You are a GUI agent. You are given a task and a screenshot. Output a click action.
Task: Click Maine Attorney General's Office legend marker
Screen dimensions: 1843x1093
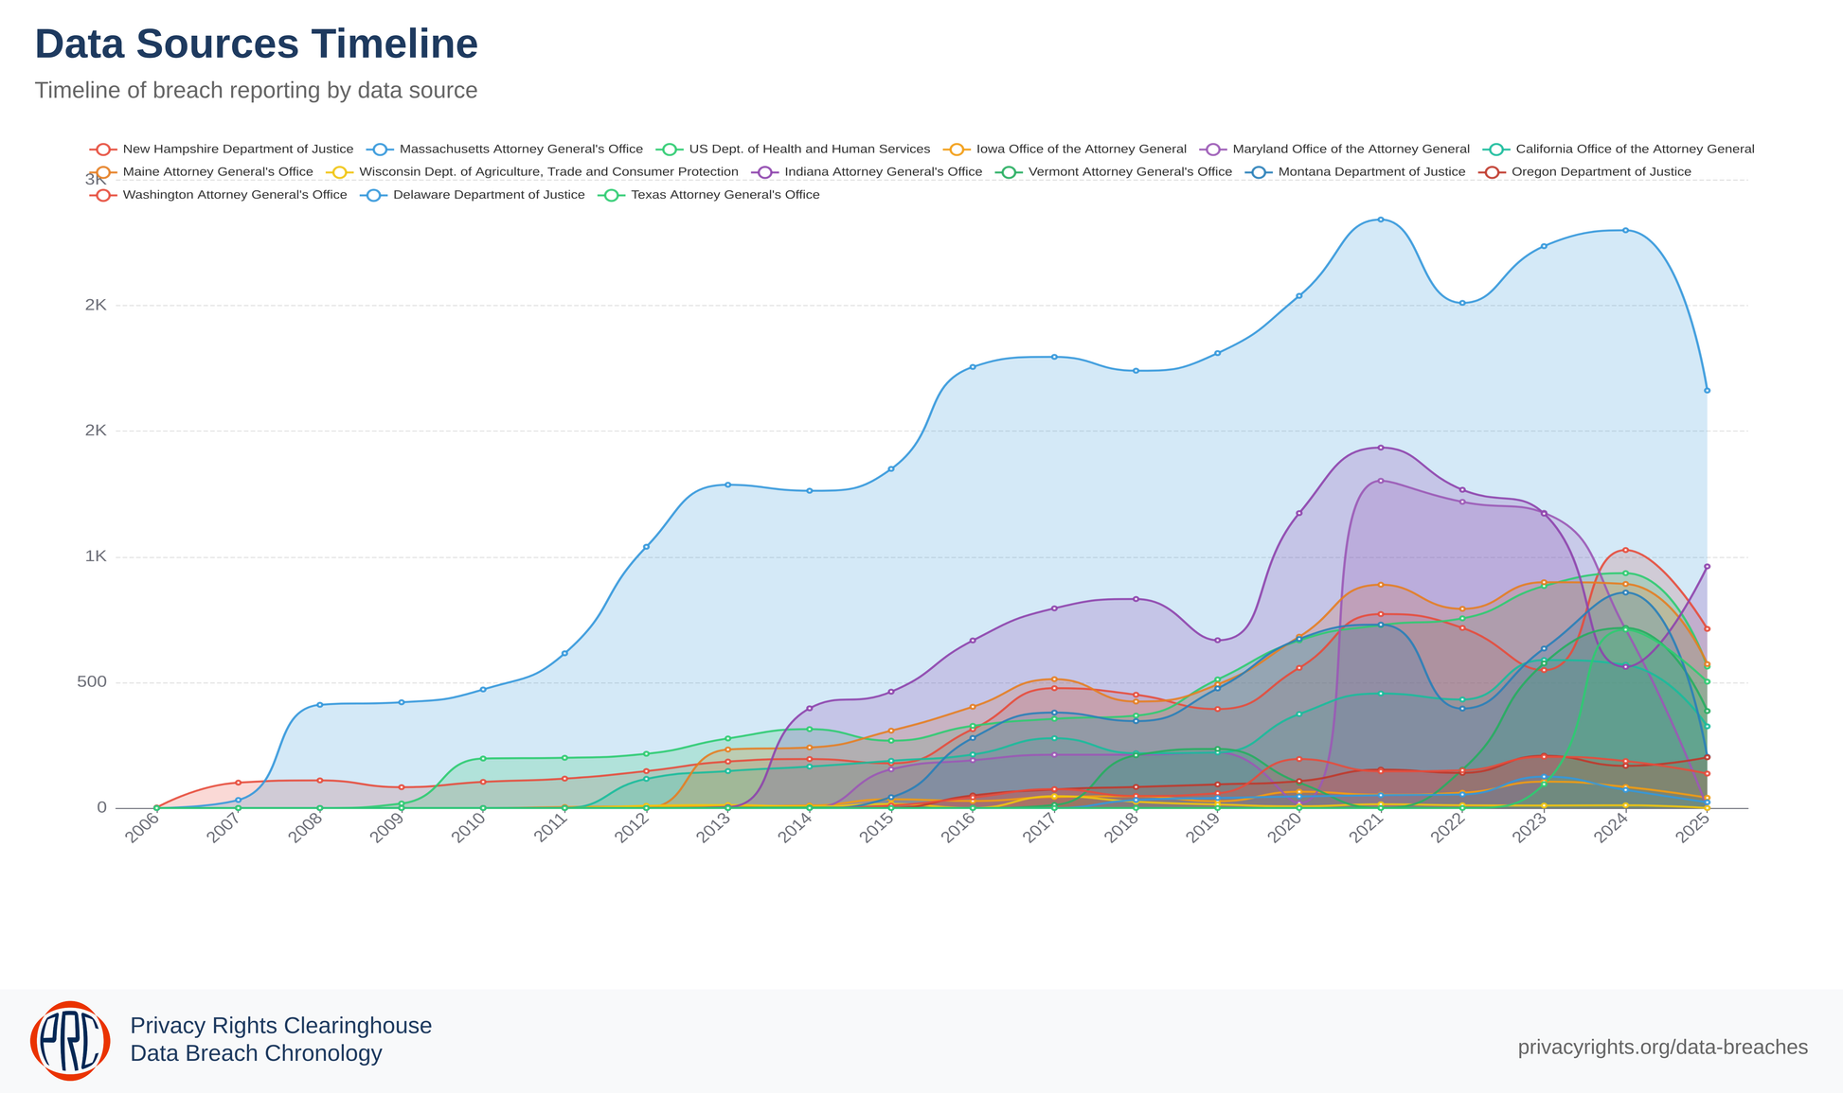click(104, 172)
